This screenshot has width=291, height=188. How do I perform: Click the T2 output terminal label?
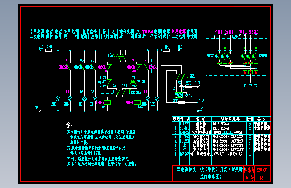point(250,86)
